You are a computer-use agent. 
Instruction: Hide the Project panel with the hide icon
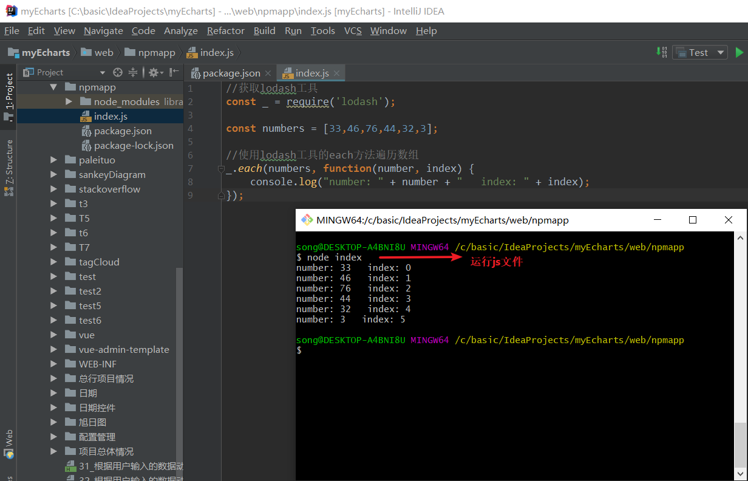174,72
